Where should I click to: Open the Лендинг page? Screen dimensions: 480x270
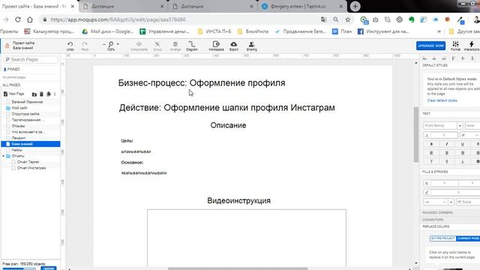pos(19,138)
